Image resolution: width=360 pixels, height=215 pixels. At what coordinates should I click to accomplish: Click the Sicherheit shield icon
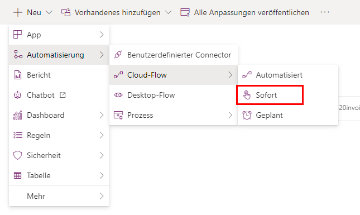click(x=18, y=155)
